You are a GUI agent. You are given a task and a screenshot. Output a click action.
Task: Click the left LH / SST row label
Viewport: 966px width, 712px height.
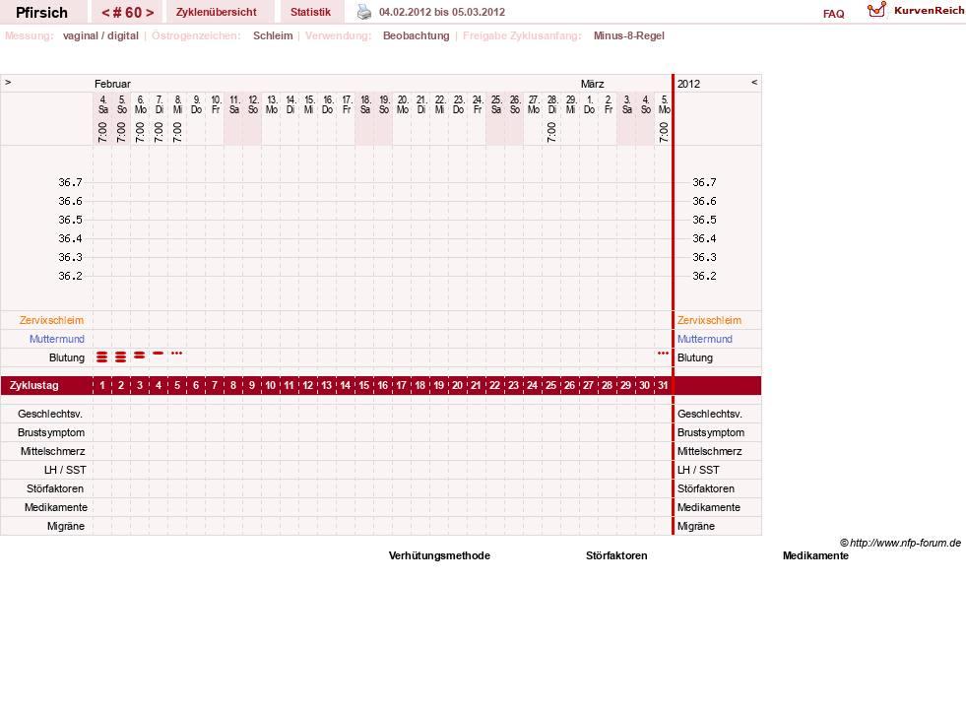pos(65,470)
